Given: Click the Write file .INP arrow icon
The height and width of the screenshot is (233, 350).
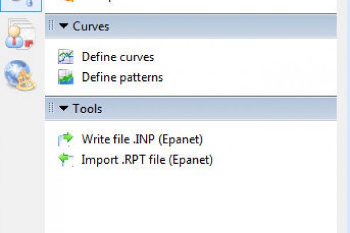Looking at the screenshot, I should coord(65,139).
